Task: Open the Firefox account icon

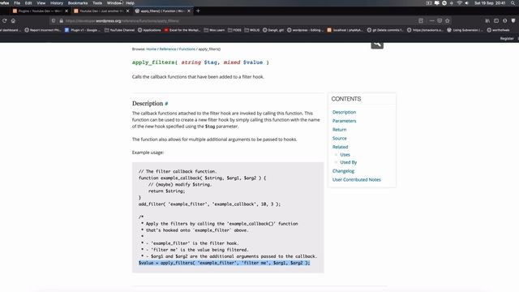Action: pos(504,20)
